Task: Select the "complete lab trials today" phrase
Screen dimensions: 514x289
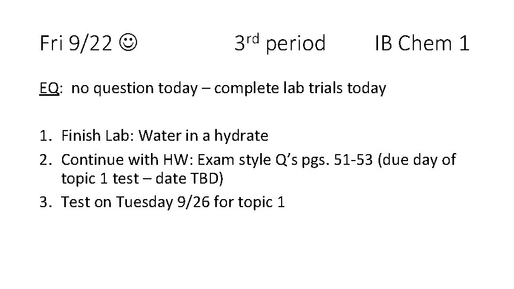Action: 300,89
